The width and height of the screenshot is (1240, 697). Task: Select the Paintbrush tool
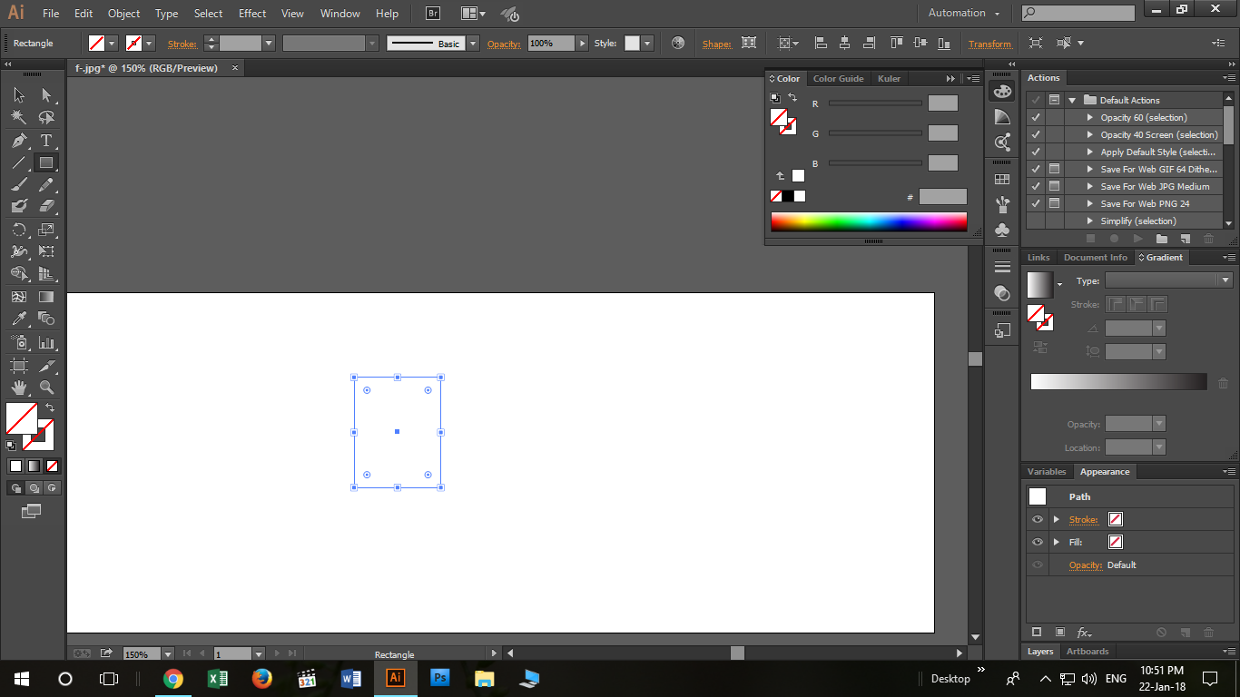coord(19,184)
